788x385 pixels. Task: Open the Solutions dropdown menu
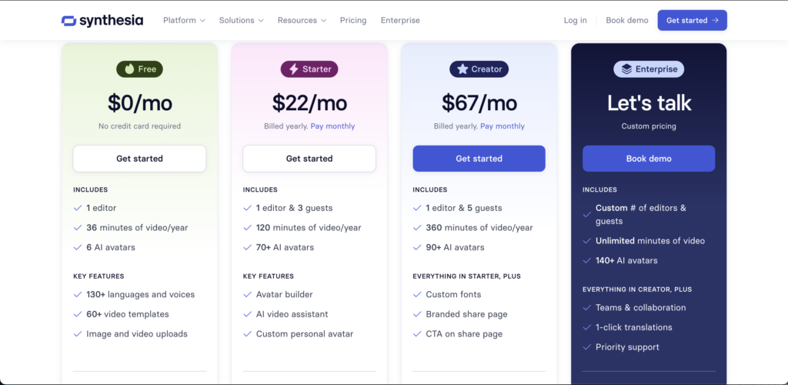241,21
